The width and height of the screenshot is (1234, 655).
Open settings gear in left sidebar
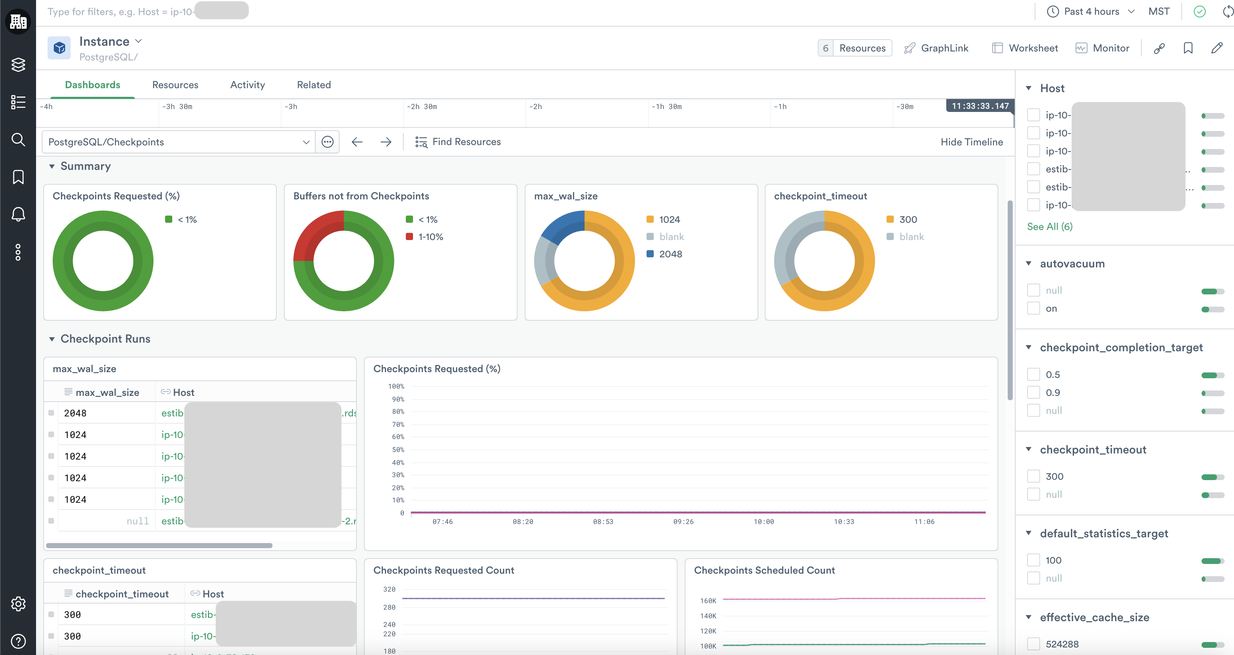(x=18, y=604)
